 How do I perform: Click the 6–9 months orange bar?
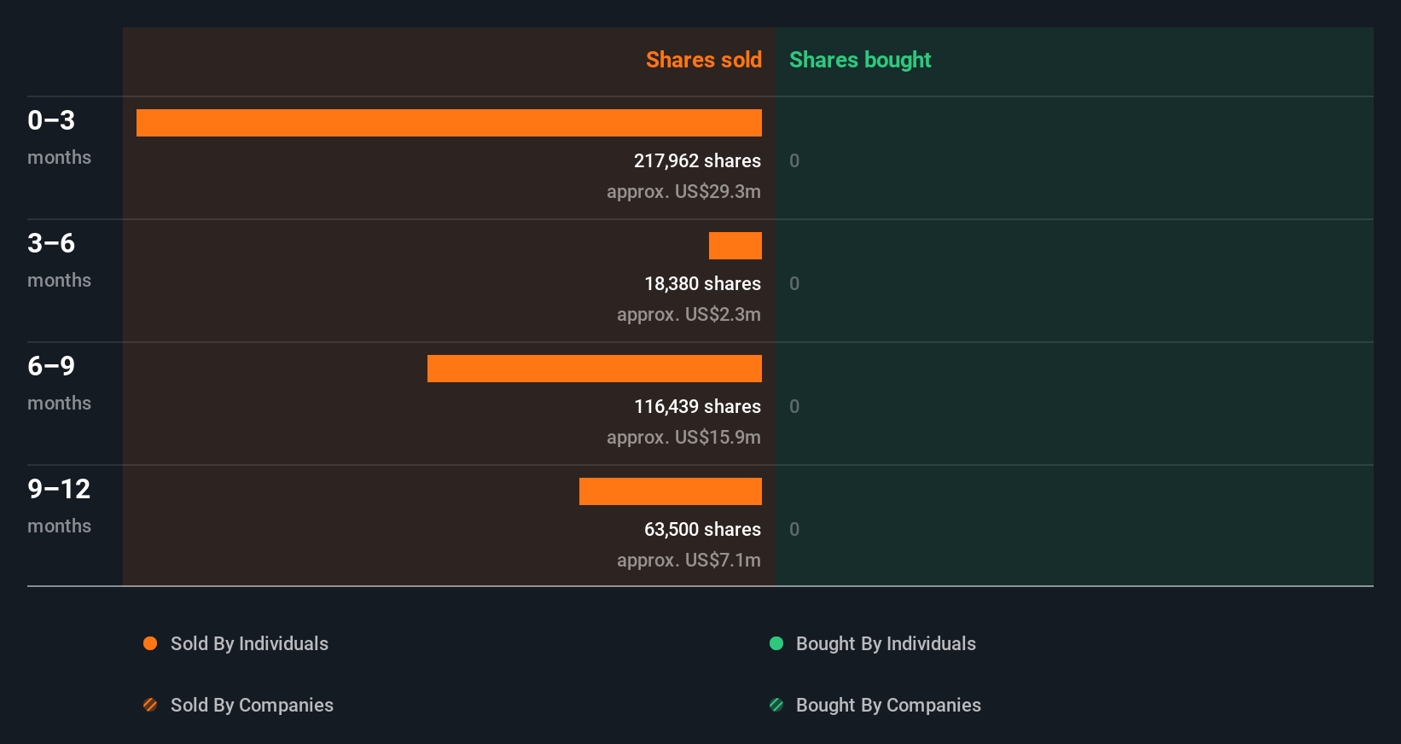(594, 369)
